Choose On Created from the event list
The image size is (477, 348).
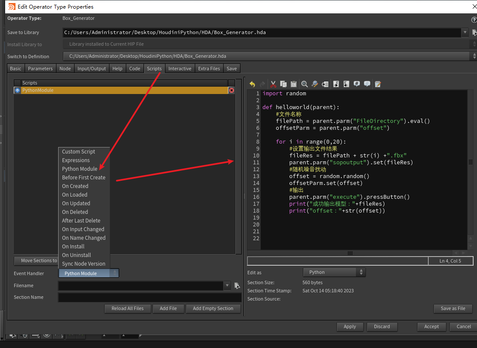(x=75, y=186)
